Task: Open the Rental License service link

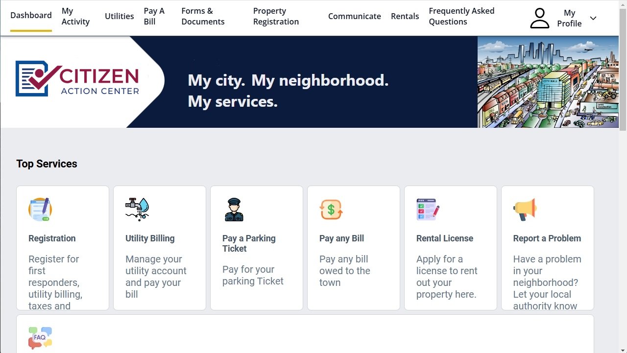Action: [x=444, y=238]
